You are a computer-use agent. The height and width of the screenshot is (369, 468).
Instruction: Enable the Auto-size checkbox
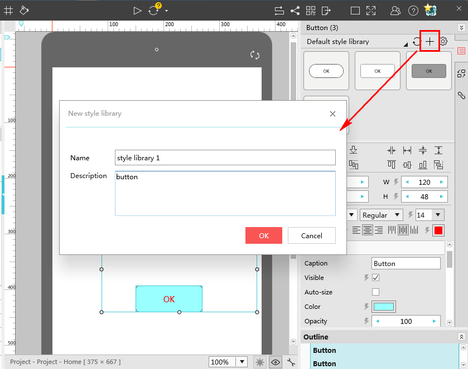375,292
